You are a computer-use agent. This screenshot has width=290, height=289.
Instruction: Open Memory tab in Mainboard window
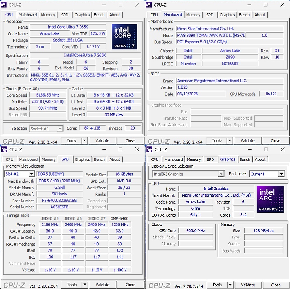pos(193,15)
